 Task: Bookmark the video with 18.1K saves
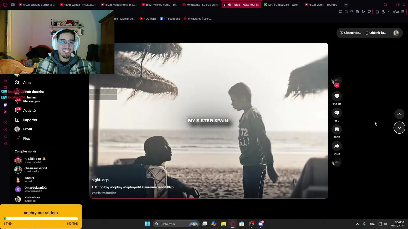pyautogui.click(x=337, y=129)
